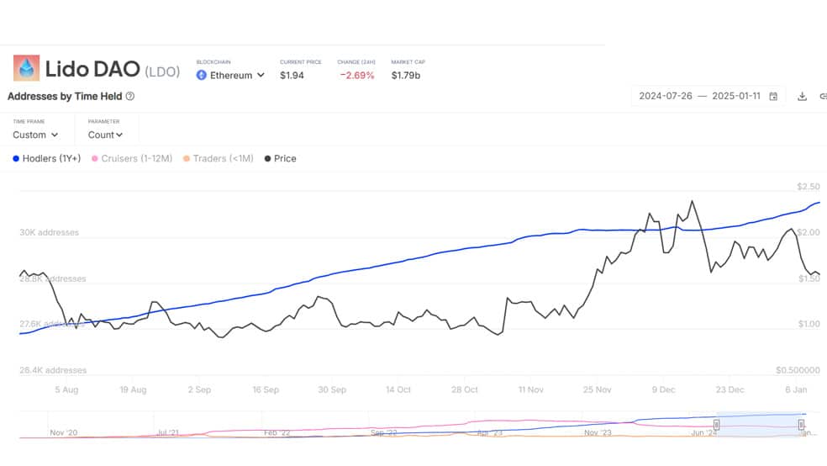Toggle the Cruisers (1-12M) series
827x466 pixels.
[132, 158]
